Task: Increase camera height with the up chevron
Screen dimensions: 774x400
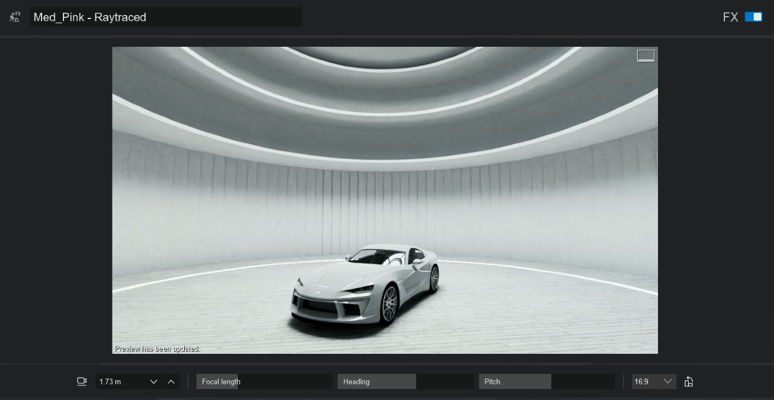Action: tap(171, 382)
